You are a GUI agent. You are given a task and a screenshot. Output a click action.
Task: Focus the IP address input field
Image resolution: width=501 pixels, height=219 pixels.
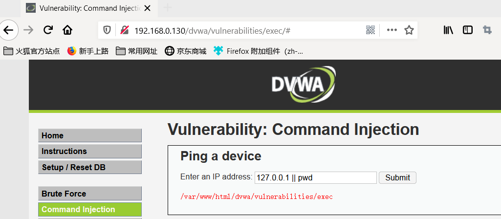315,178
